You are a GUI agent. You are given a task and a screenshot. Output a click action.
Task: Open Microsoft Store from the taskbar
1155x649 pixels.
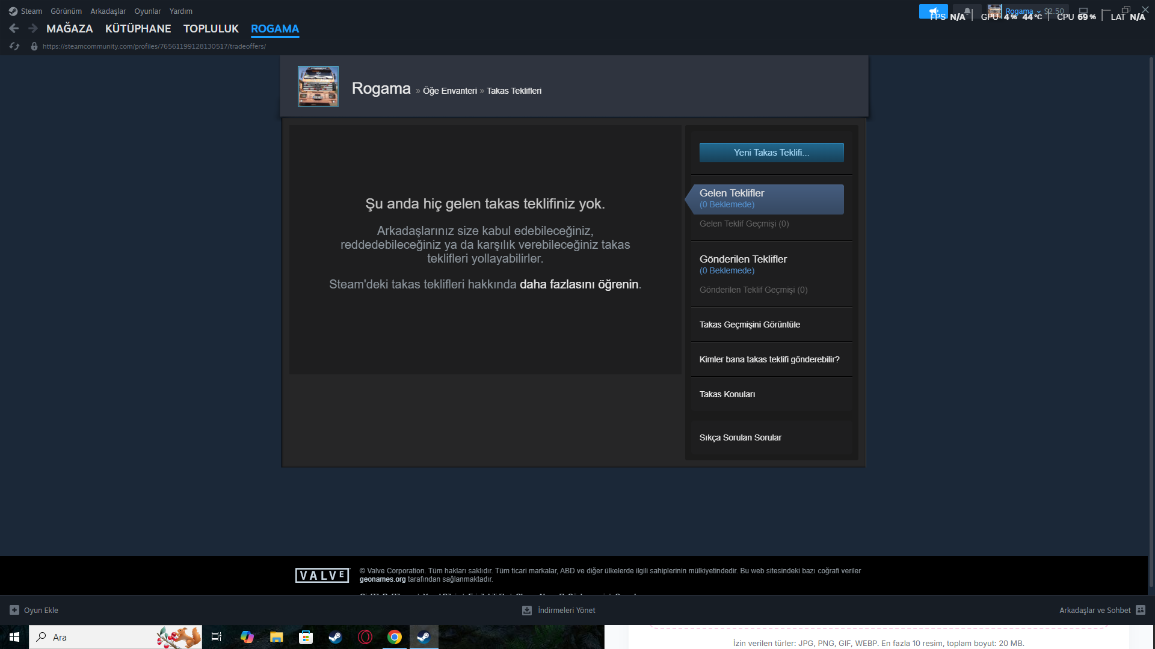click(x=306, y=637)
